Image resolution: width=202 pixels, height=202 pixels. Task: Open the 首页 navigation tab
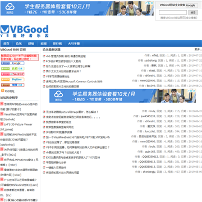[6, 44]
